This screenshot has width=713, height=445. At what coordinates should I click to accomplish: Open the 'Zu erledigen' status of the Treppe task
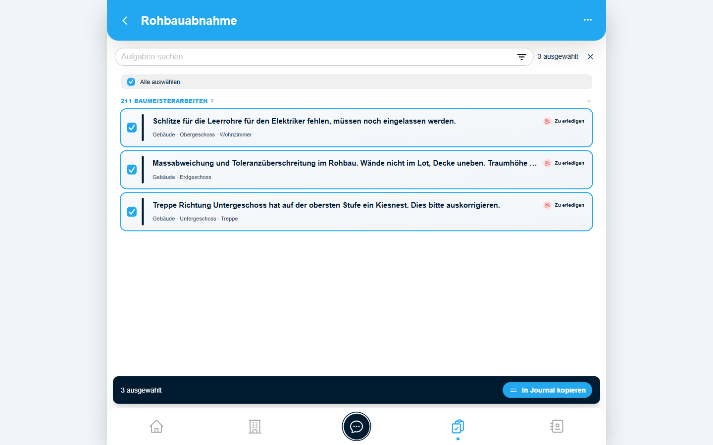[564, 205]
